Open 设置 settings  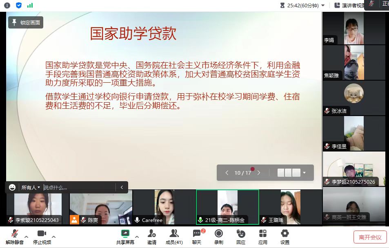pyautogui.click(x=285, y=236)
